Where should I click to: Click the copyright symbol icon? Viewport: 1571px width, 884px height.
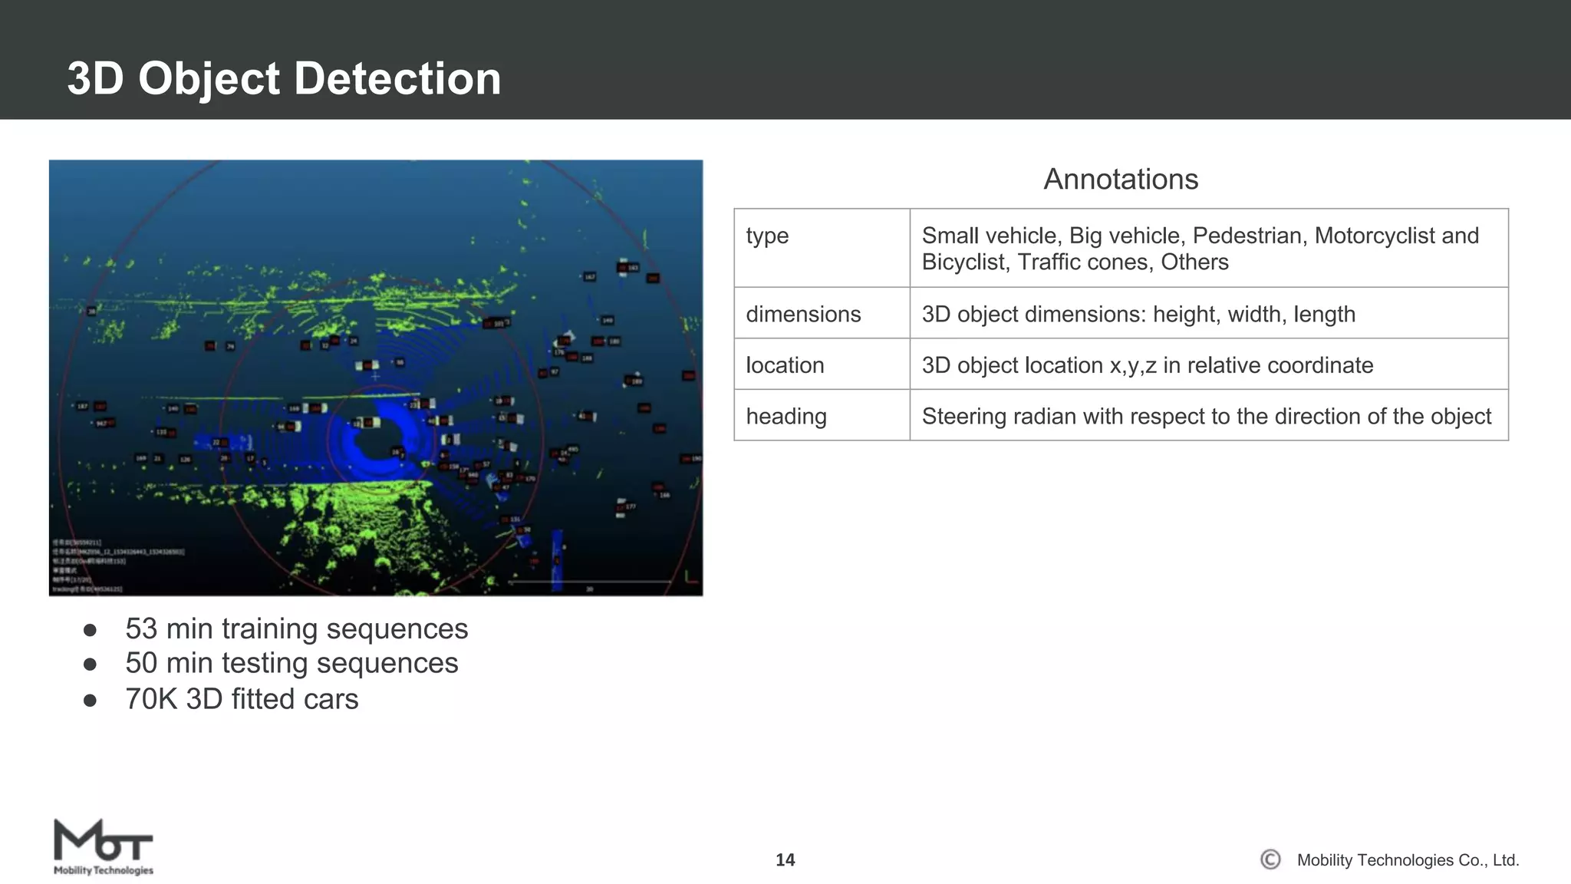(x=1270, y=859)
